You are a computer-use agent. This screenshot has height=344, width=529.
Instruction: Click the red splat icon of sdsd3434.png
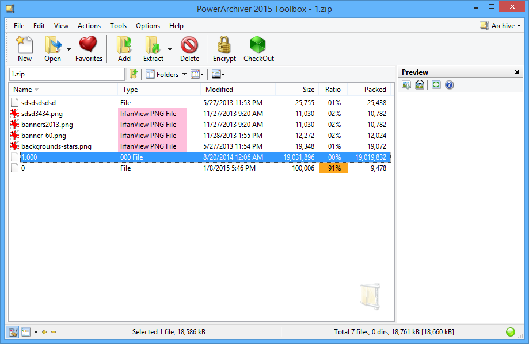click(15, 114)
